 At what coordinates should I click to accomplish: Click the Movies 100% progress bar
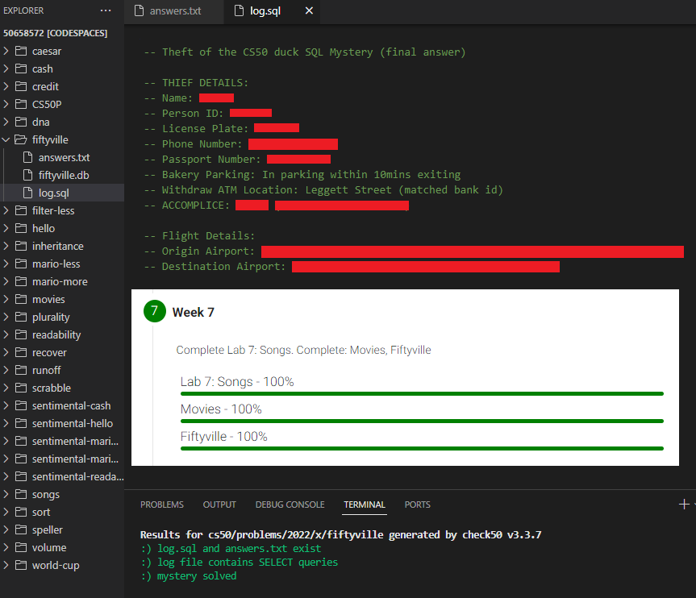click(422, 421)
